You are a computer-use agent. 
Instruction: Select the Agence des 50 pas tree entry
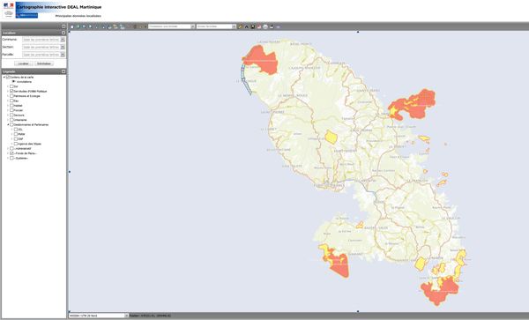29,144
